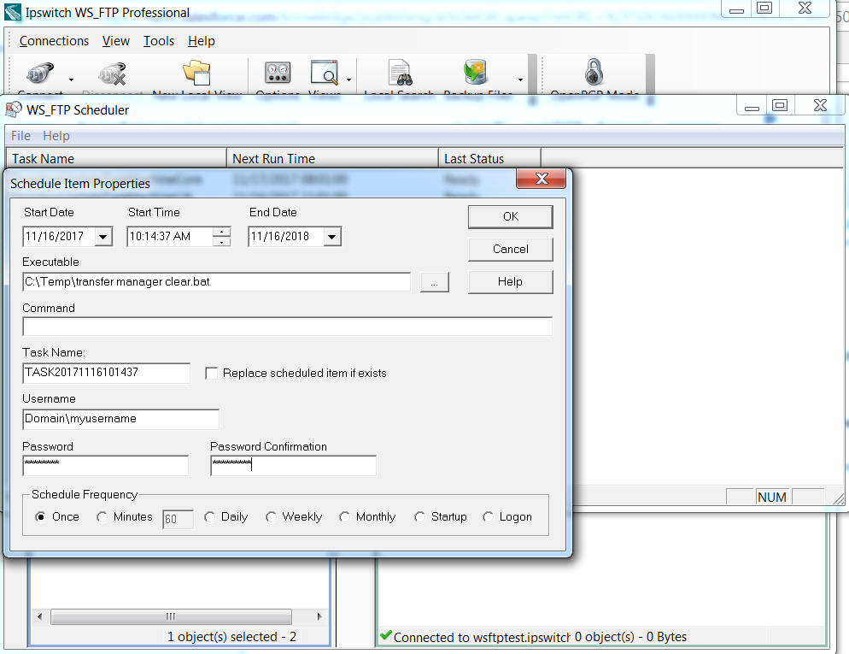Click the Password Confirmation field

click(x=293, y=465)
